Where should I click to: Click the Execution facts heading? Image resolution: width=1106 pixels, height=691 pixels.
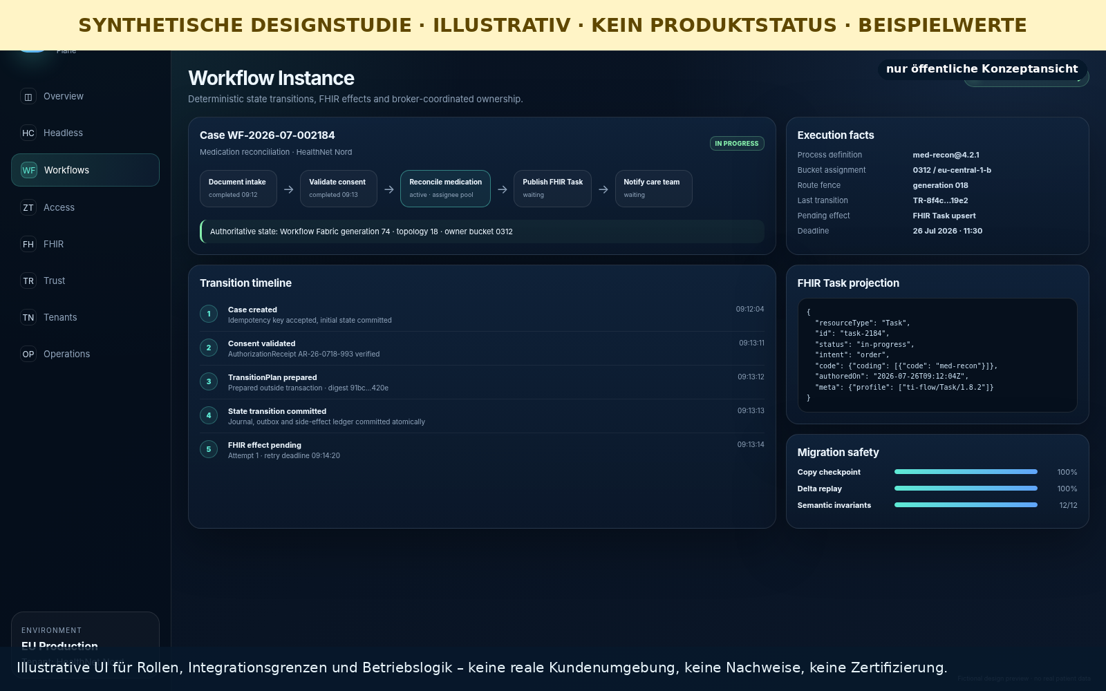[x=836, y=135]
